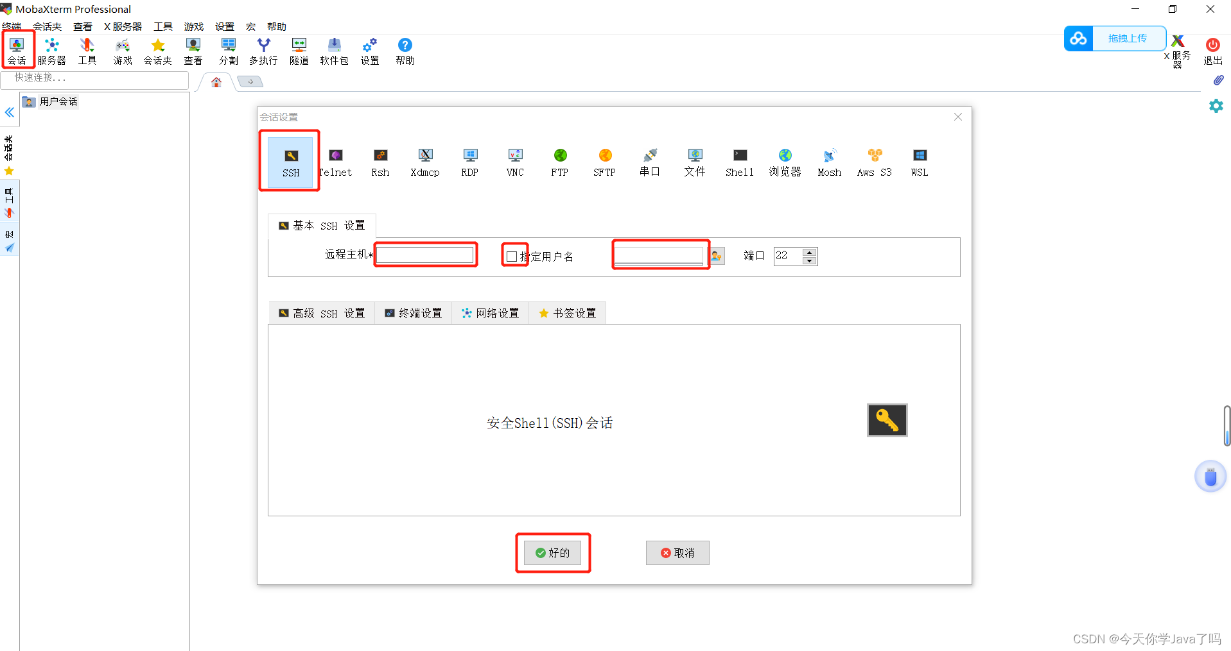Select the Rsh session type

pos(380,163)
